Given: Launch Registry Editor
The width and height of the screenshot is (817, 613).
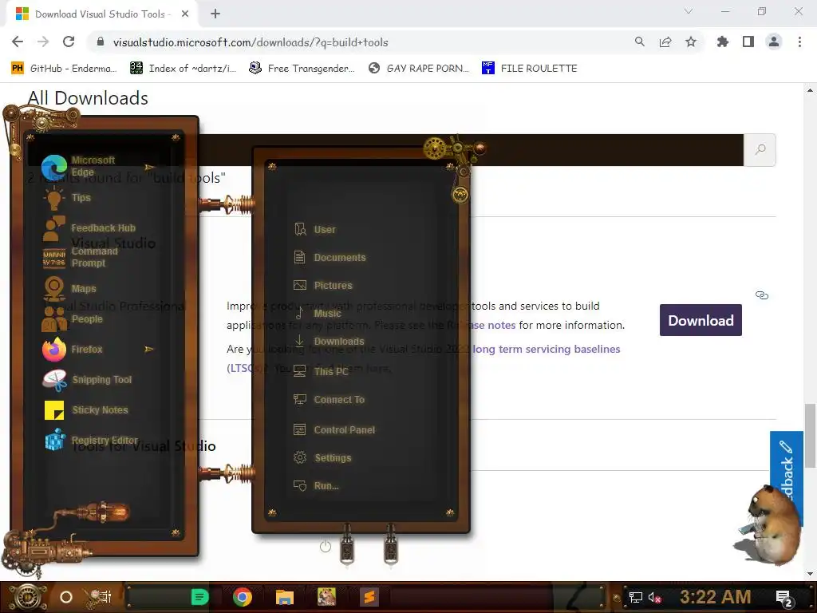Looking at the screenshot, I should click(x=91, y=440).
